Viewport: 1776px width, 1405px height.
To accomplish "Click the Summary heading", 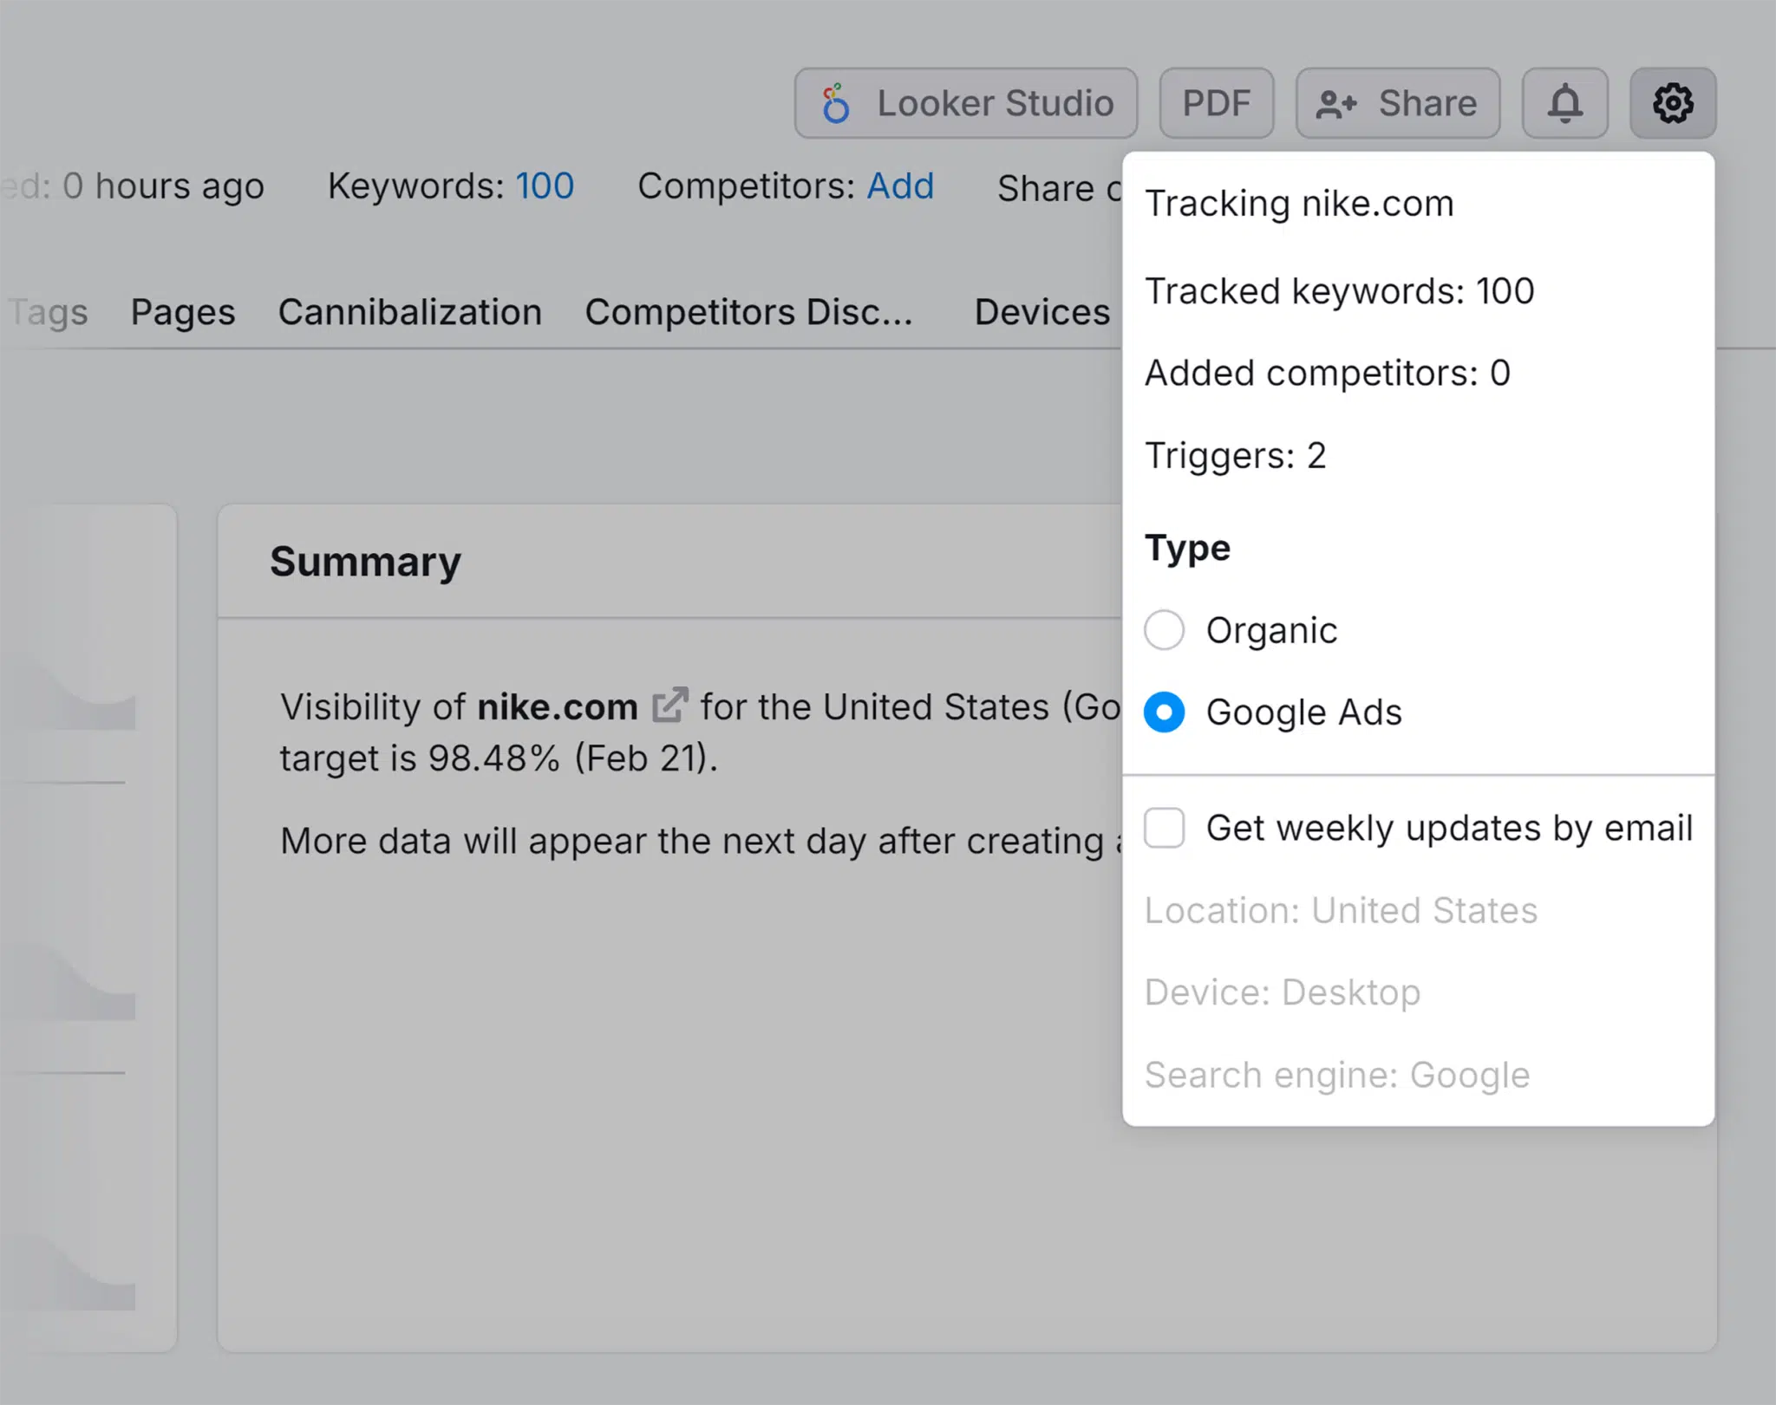I will (x=365, y=563).
